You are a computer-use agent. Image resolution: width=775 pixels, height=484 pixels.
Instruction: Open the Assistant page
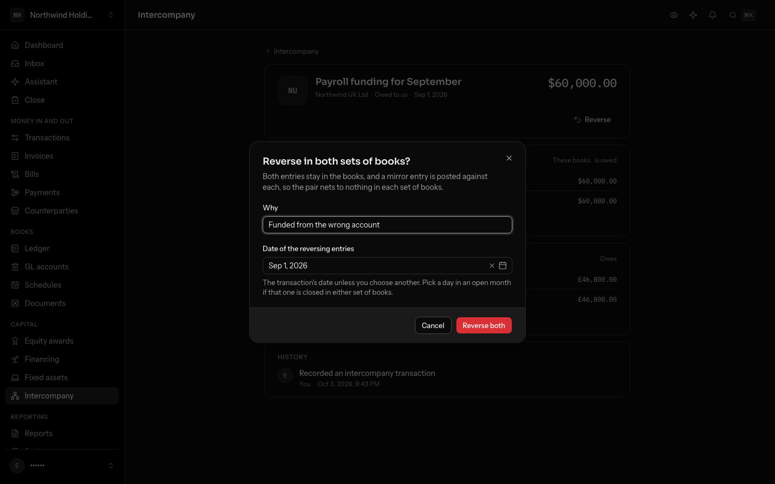click(x=62, y=82)
